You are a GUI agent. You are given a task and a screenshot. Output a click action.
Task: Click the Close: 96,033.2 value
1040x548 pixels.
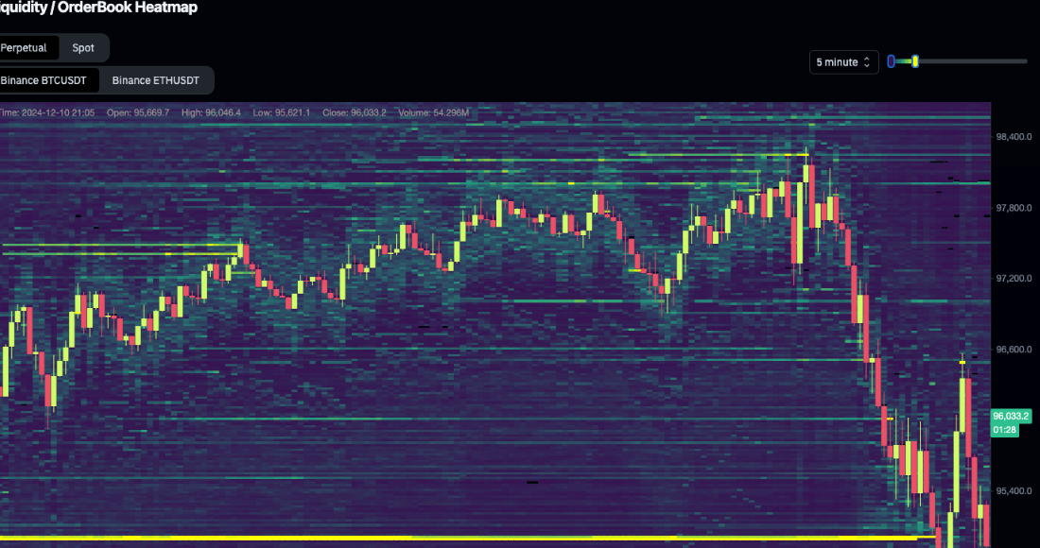click(x=355, y=112)
